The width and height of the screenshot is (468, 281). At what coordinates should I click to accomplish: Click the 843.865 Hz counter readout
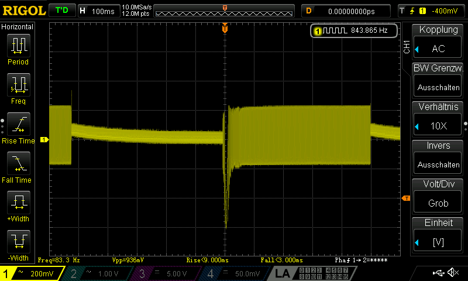point(369,30)
